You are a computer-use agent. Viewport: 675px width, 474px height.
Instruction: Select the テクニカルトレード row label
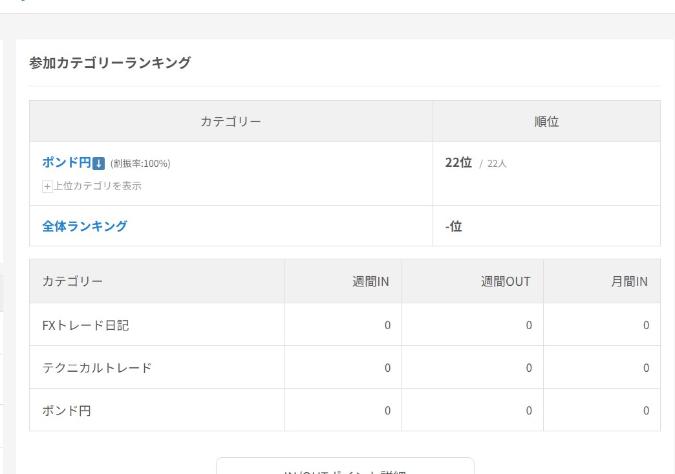point(97,368)
